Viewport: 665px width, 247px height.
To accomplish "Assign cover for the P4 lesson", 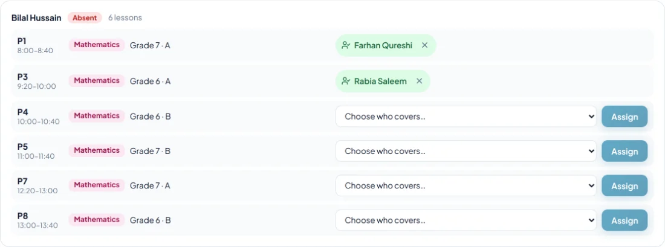I will (x=624, y=117).
